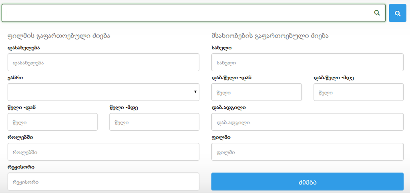This screenshot has width=410, height=194.
Task: Click the რეჟისორი director input field
Action: point(104,182)
